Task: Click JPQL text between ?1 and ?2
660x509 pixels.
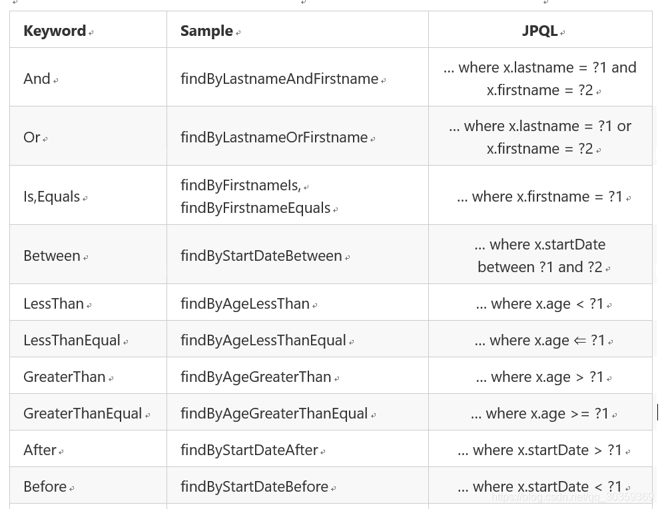Action: pyautogui.click(x=539, y=267)
